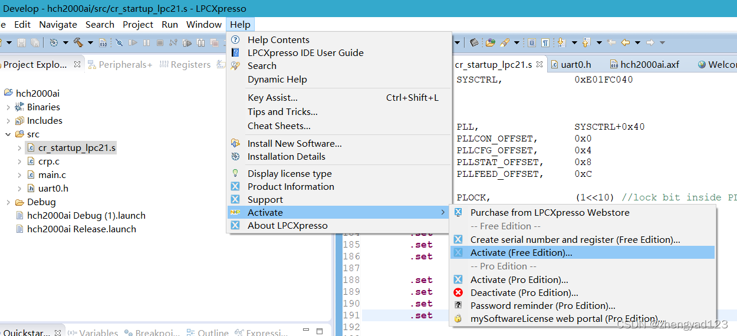Choose Deactivate (Pro Edition) from submenu
The image size is (737, 336).
pyautogui.click(x=524, y=293)
